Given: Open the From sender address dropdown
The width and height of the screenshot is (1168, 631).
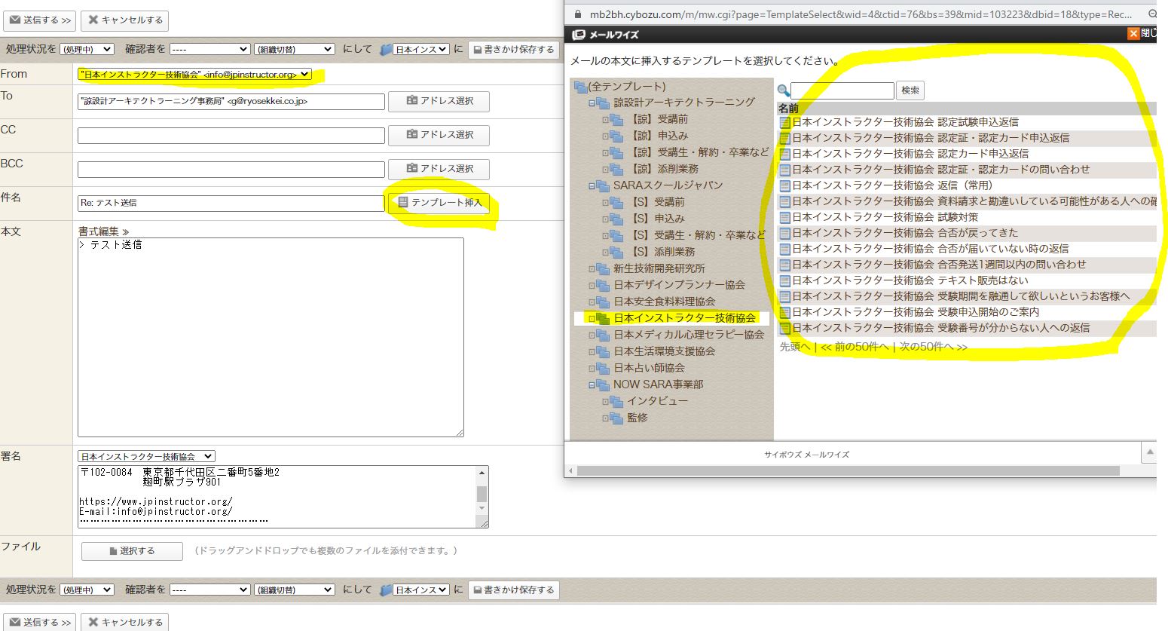Looking at the screenshot, I should [x=194, y=74].
